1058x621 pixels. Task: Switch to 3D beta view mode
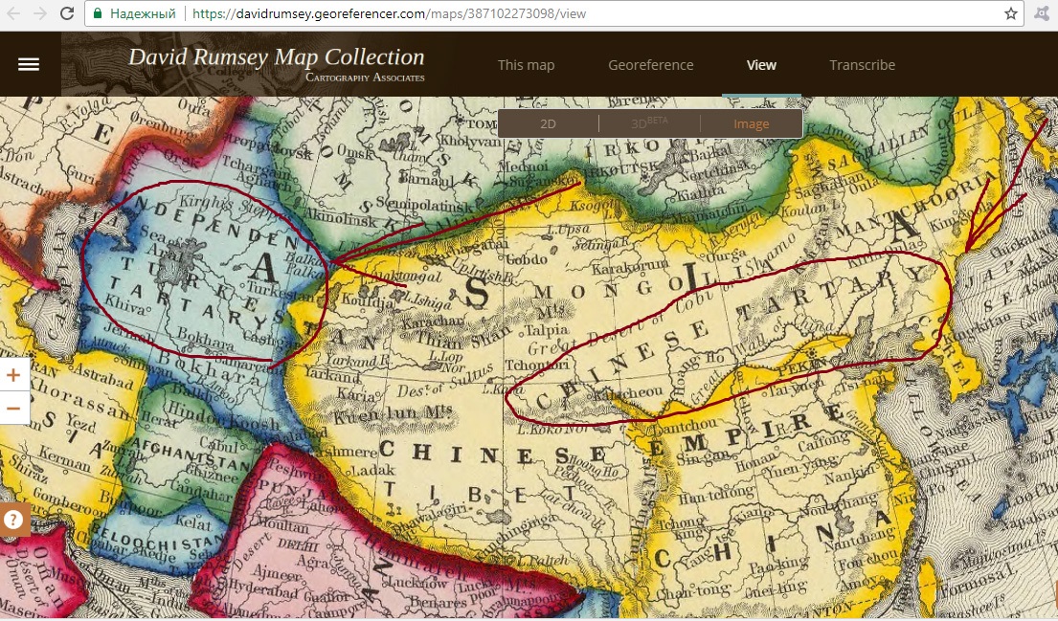tap(649, 124)
